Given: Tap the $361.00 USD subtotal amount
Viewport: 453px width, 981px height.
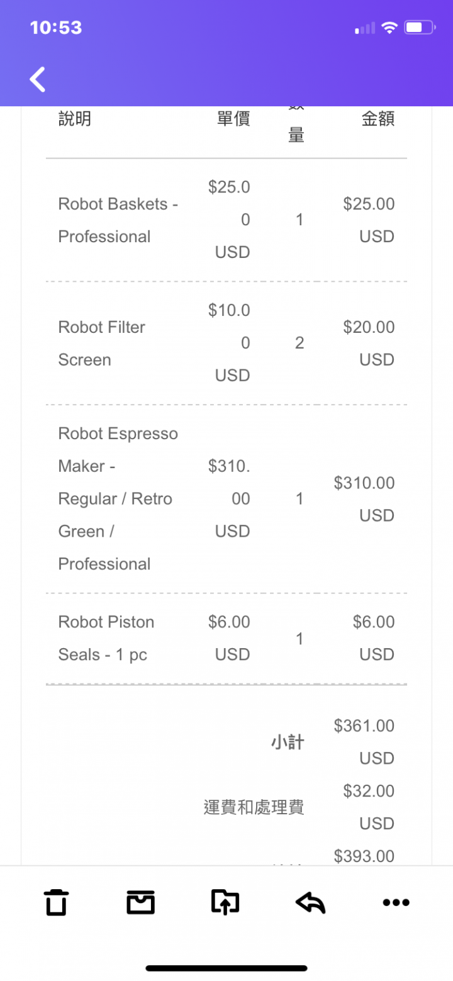Looking at the screenshot, I should (x=364, y=742).
